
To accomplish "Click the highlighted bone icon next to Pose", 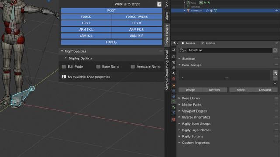I will tap(201, 3).
